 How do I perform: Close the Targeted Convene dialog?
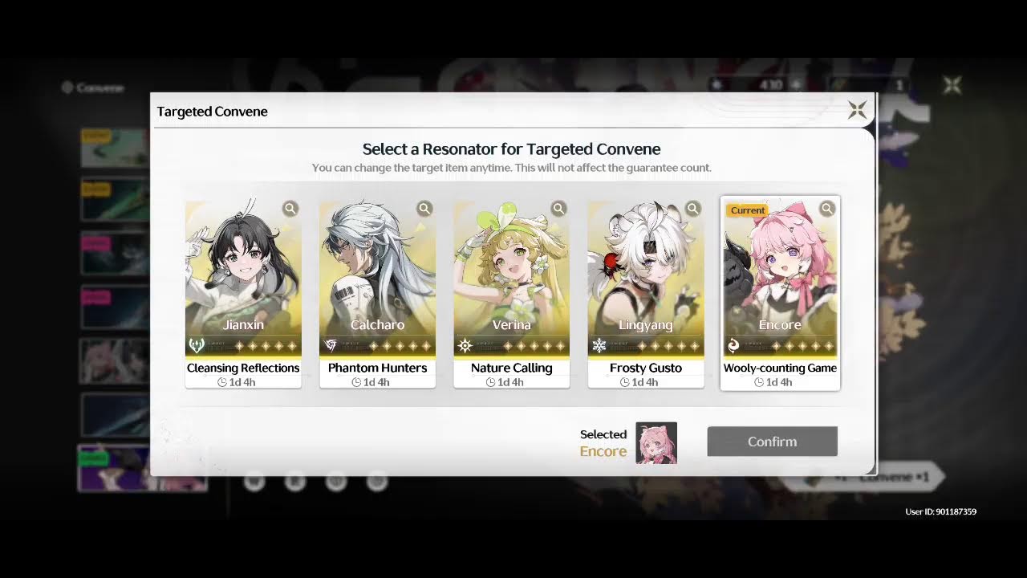(x=857, y=111)
